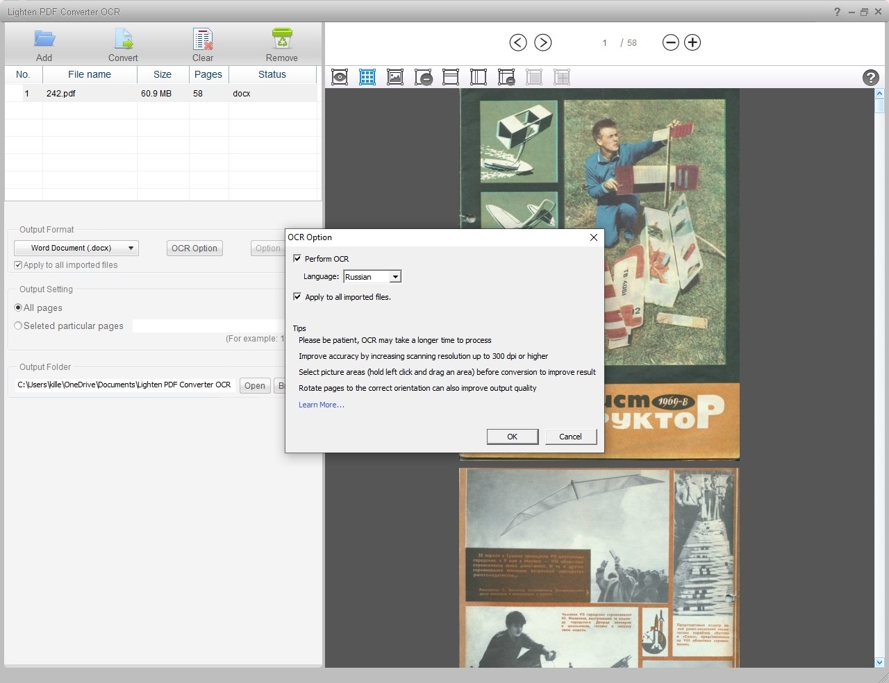The height and width of the screenshot is (683, 889).
Task: Click the Convert icon in the toolbar
Action: 123,39
